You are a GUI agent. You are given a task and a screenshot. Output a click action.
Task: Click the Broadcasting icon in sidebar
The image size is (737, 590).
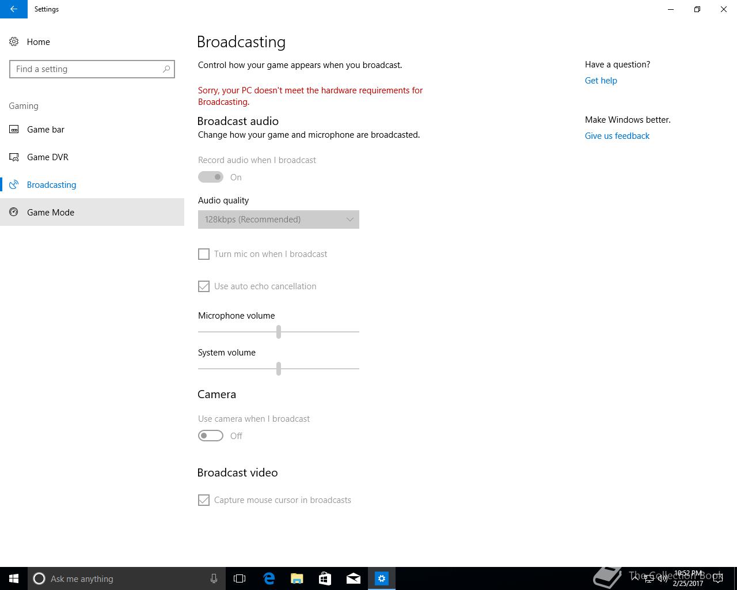tap(14, 184)
